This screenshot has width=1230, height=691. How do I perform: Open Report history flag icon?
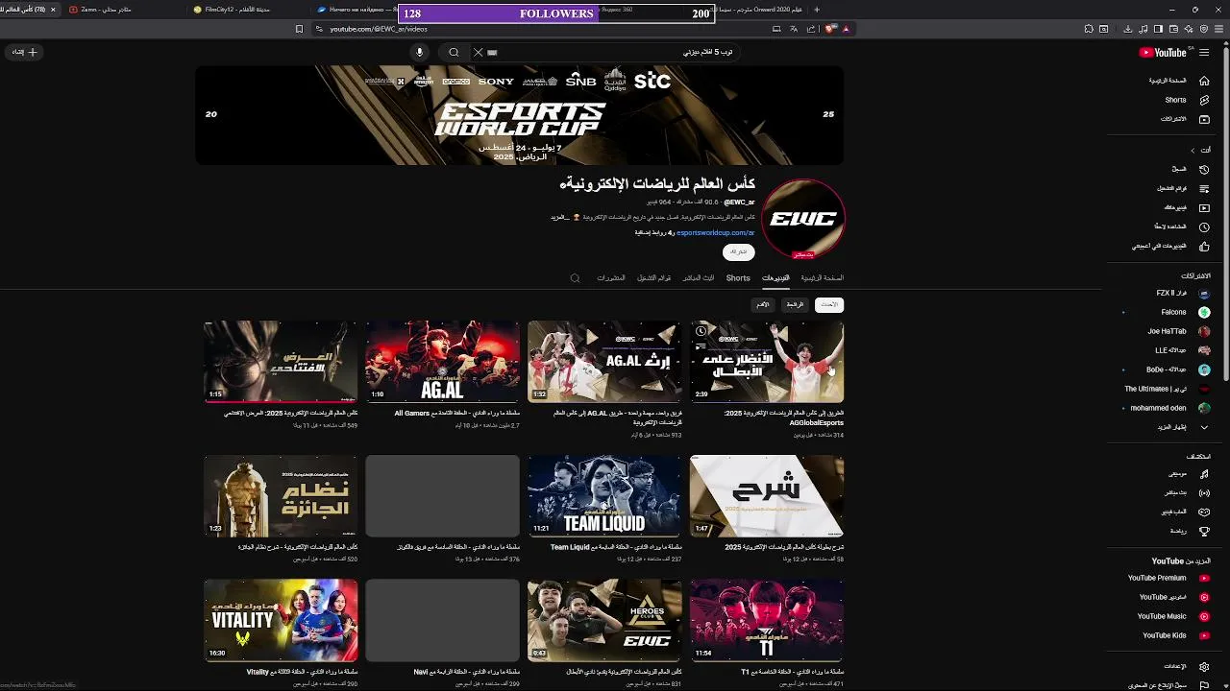coord(1204,685)
